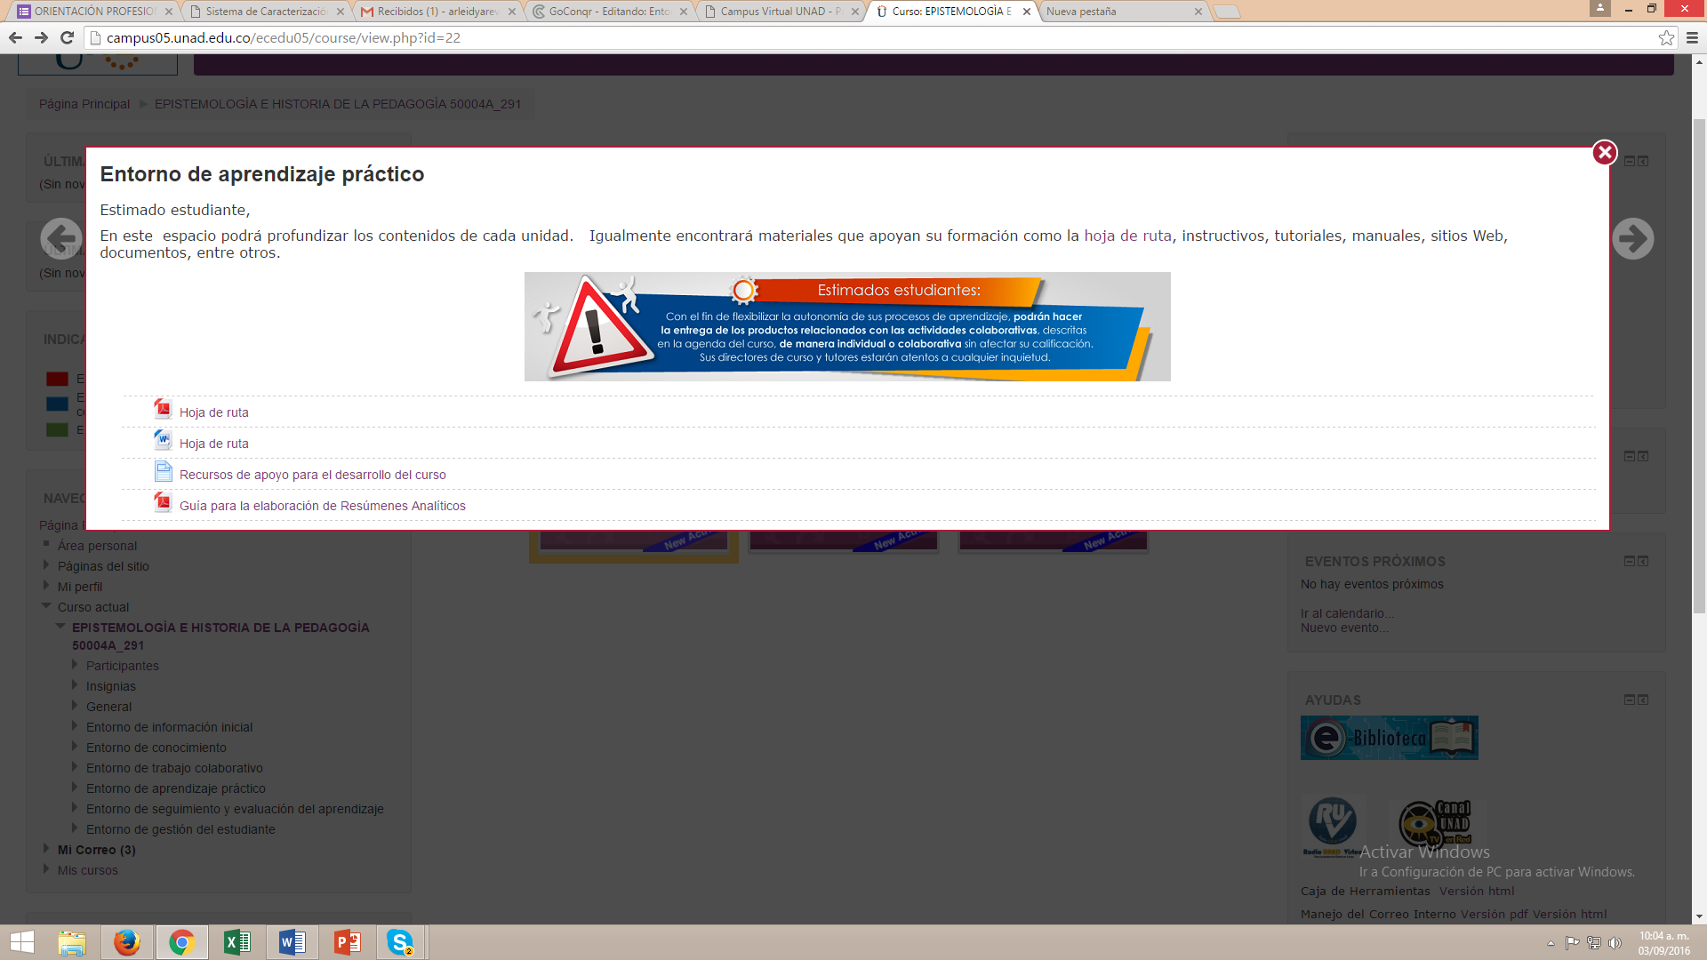The width and height of the screenshot is (1707, 960).
Task: Launch Firefox from the taskbar
Action: pos(127,942)
